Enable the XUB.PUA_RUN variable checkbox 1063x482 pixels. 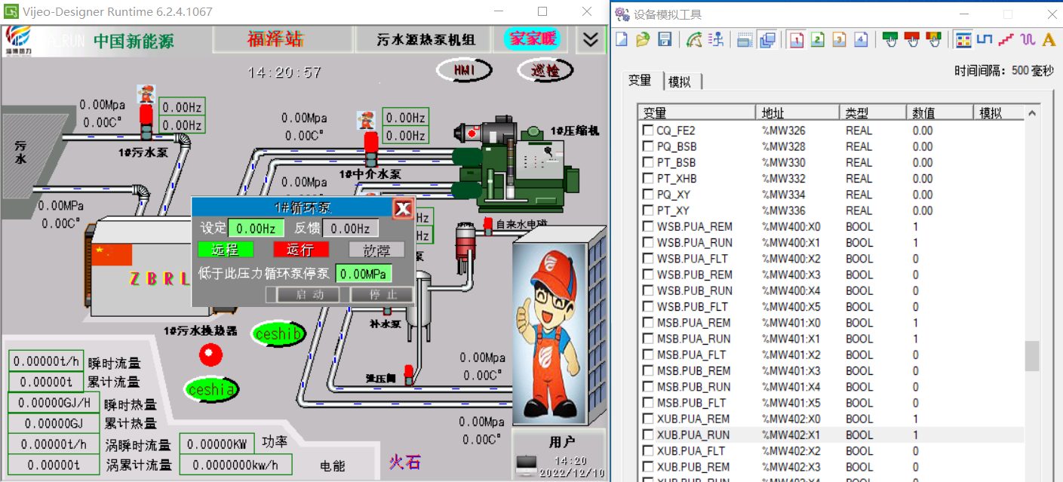pos(647,435)
